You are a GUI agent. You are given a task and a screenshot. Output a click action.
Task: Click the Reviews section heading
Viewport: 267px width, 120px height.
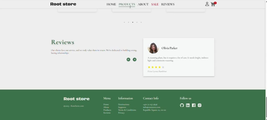pyautogui.click(x=63, y=42)
